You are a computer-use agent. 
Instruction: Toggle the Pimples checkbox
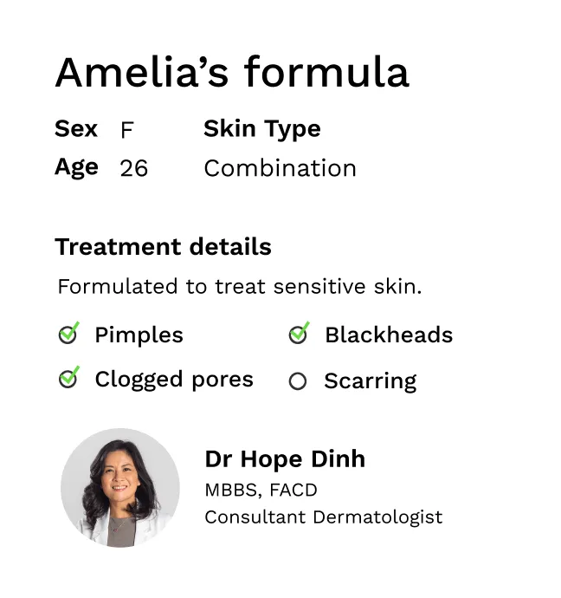point(68,335)
